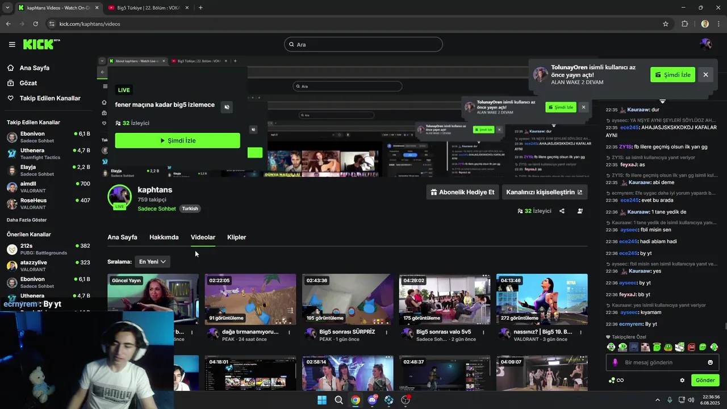The width and height of the screenshot is (727, 409).
Task: Switch to Klipler tab
Action: tap(236, 237)
